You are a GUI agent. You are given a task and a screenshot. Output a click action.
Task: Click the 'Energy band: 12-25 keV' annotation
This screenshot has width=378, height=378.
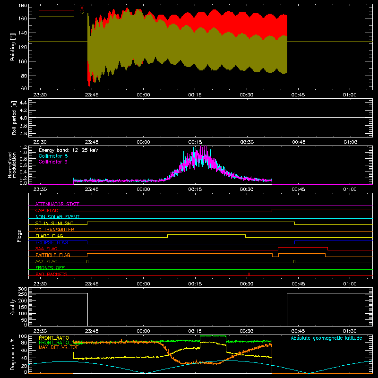coord(69,150)
